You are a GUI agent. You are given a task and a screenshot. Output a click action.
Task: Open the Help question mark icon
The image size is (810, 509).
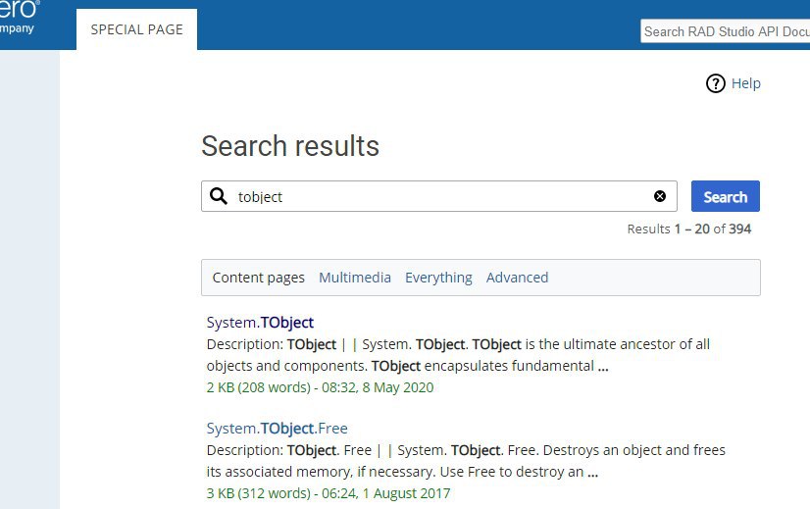[x=716, y=83]
